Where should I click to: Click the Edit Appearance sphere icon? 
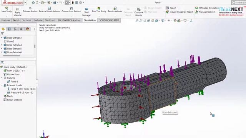(x=175, y=20)
